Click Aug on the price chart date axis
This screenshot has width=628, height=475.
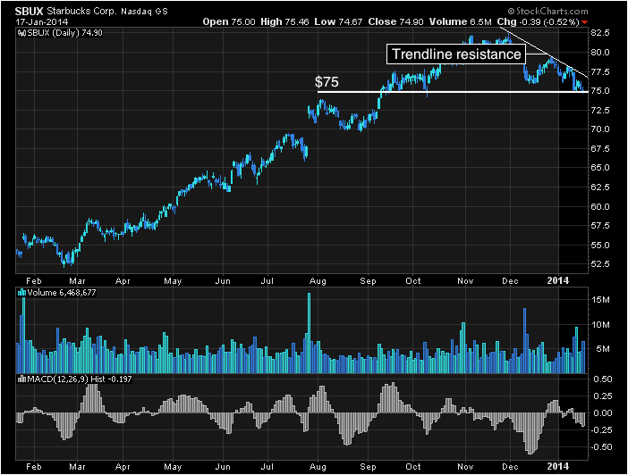[x=318, y=281]
